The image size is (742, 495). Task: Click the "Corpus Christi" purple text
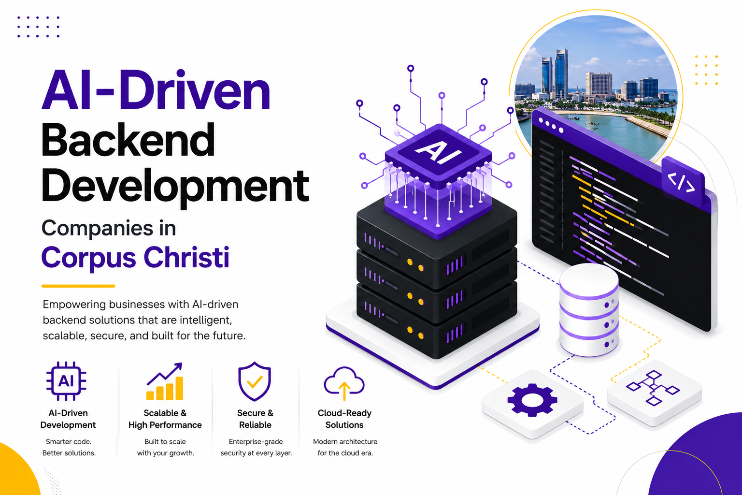[135, 258]
